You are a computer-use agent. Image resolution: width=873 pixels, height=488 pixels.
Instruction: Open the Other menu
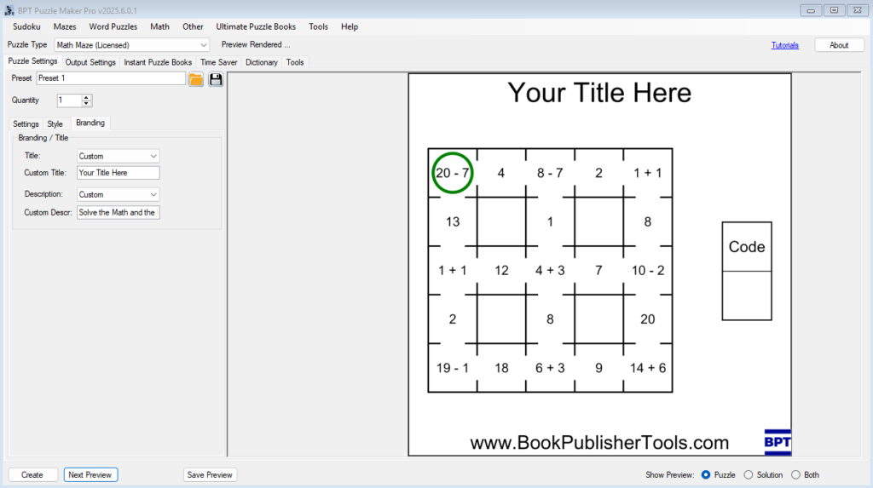point(193,26)
